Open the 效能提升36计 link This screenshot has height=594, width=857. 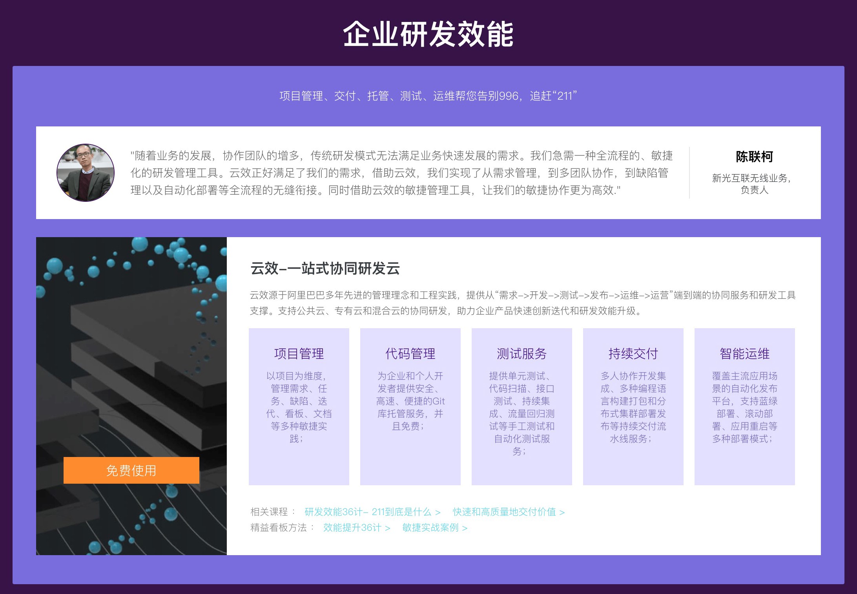pos(352,528)
